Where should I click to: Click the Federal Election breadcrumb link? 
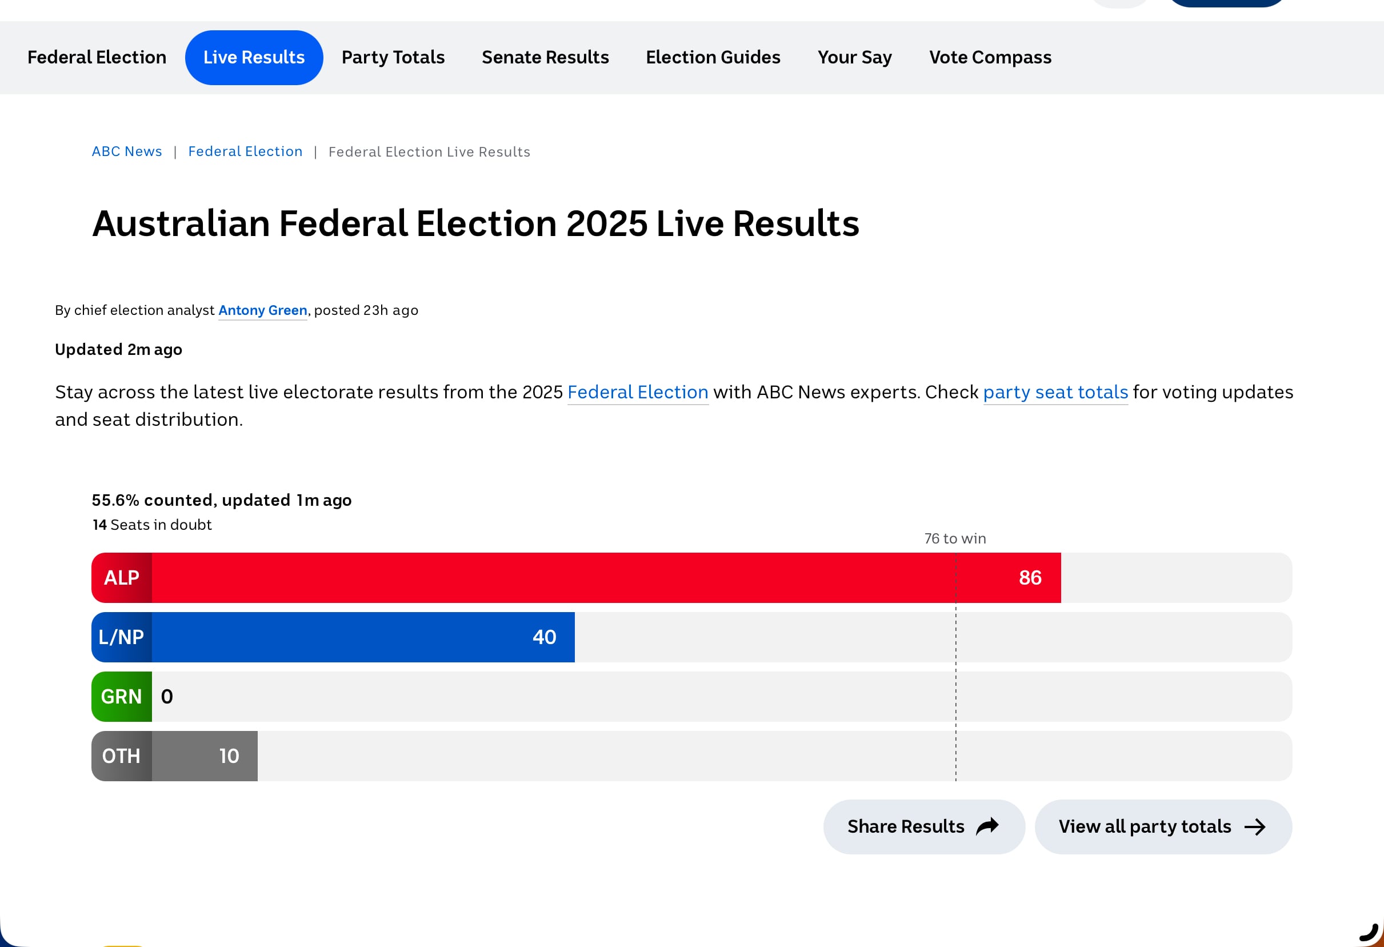245,151
